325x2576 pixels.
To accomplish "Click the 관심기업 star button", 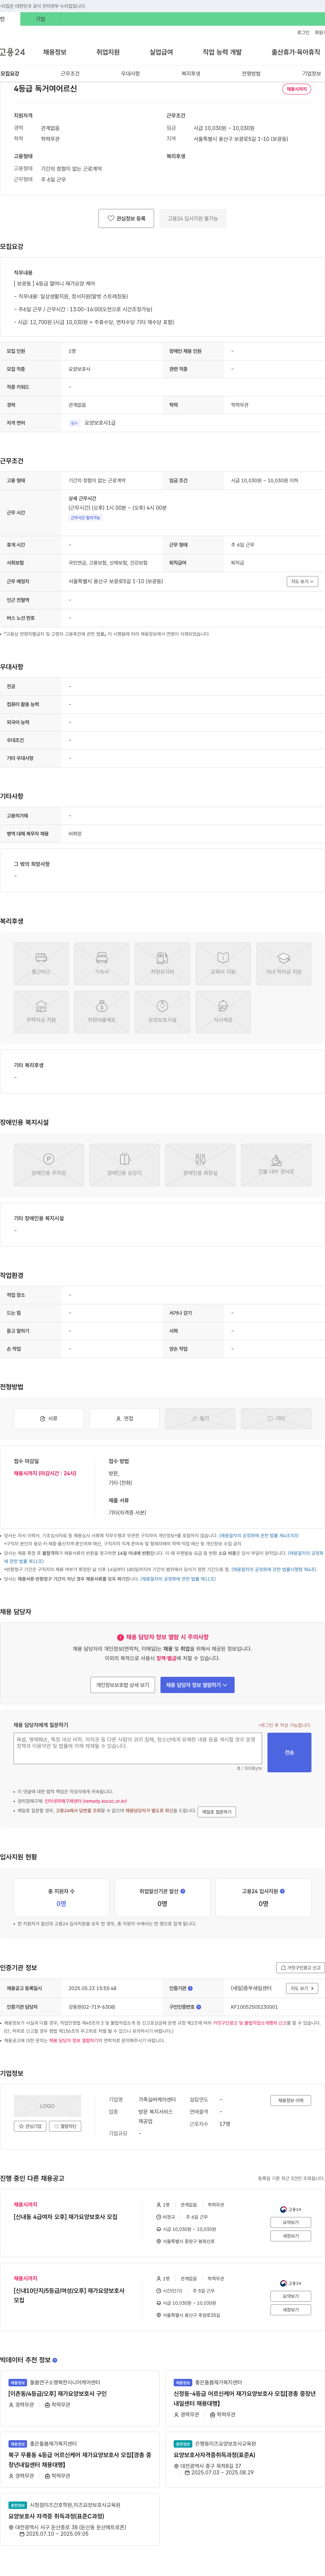I will coord(30,2126).
